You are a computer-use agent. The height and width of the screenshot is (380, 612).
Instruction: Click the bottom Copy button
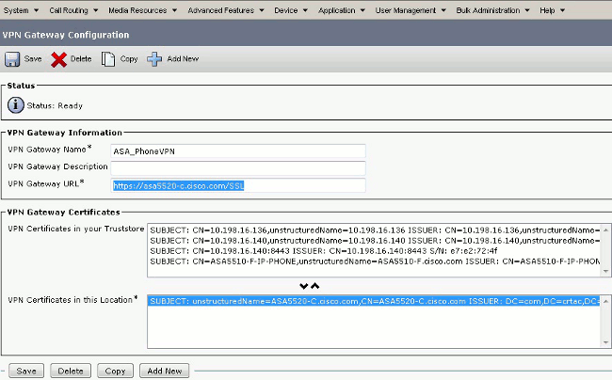(x=115, y=371)
